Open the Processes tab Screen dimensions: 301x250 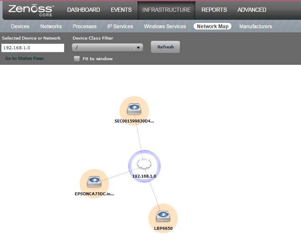84,27
